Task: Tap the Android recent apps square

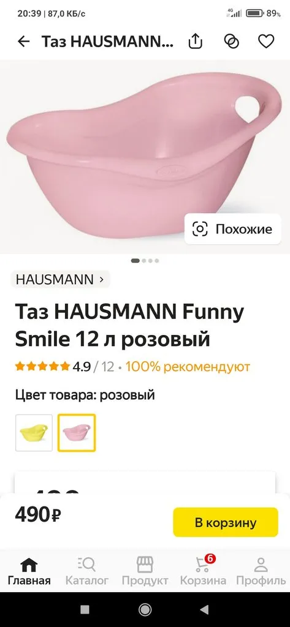Action: click(x=85, y=609)
